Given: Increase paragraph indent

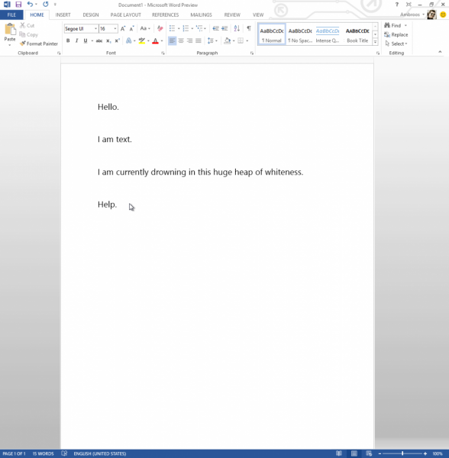Looking at the screenshot, I should [224, 28].
